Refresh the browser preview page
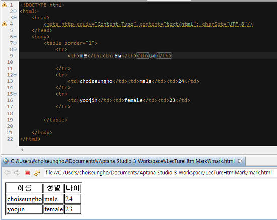This screenshot has width=277, height=220. pyautogui.click(x=37, y=173)
